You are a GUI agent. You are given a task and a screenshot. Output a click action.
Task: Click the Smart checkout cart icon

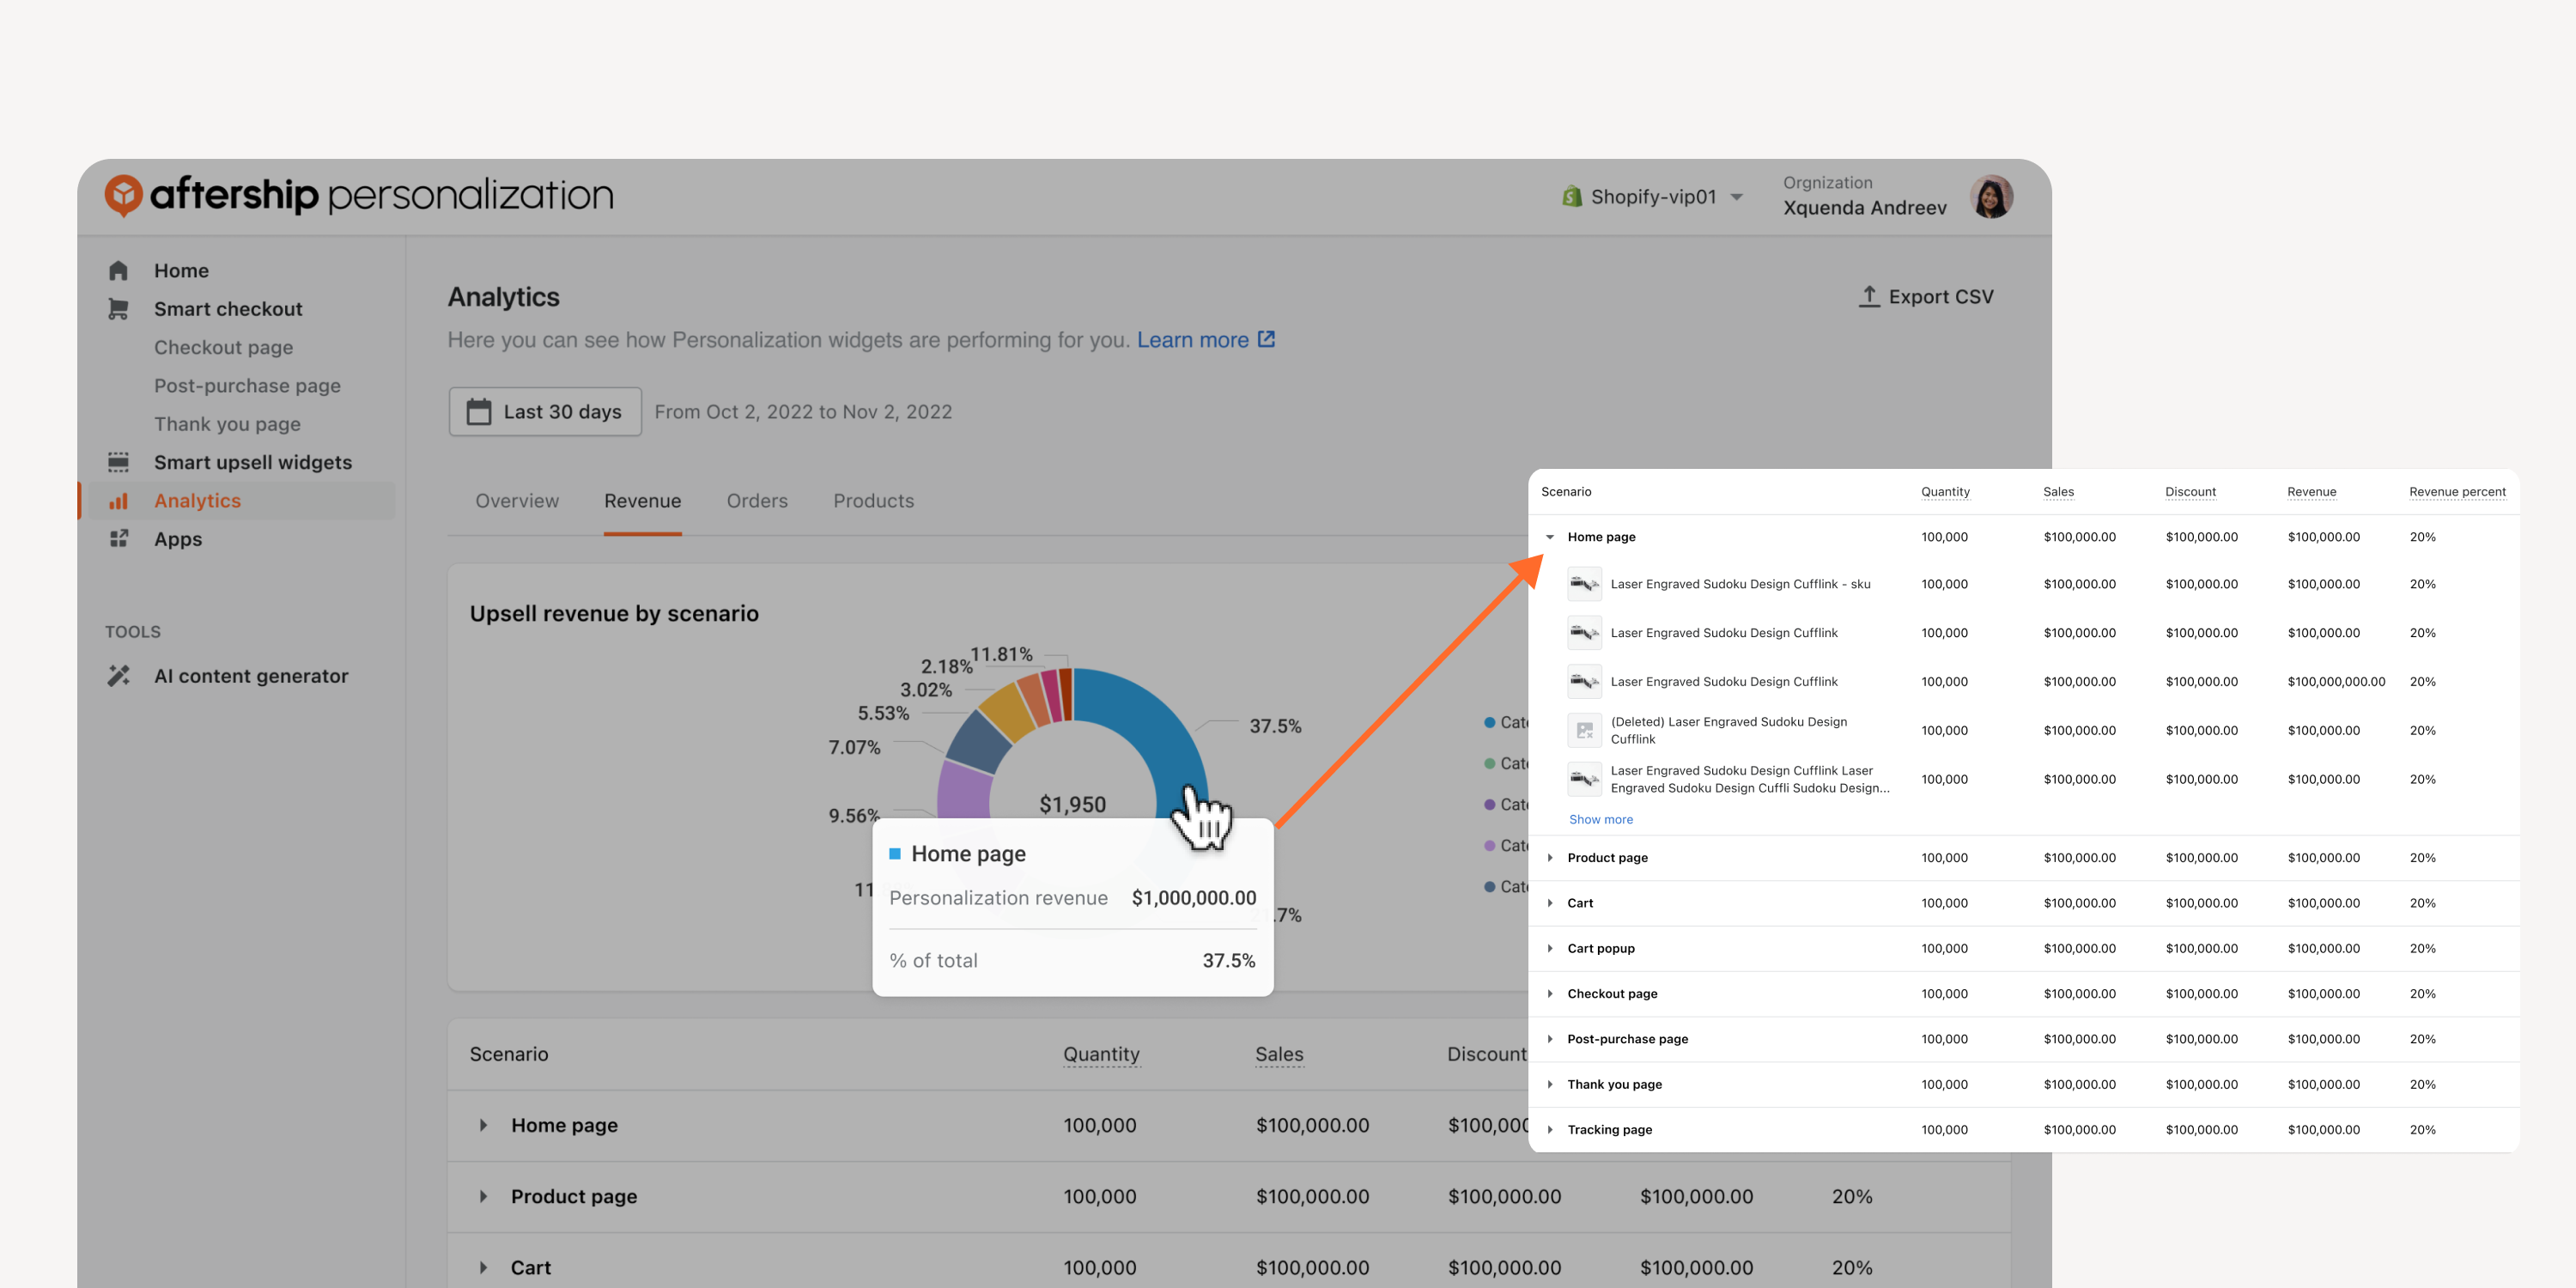click(118, 309)
